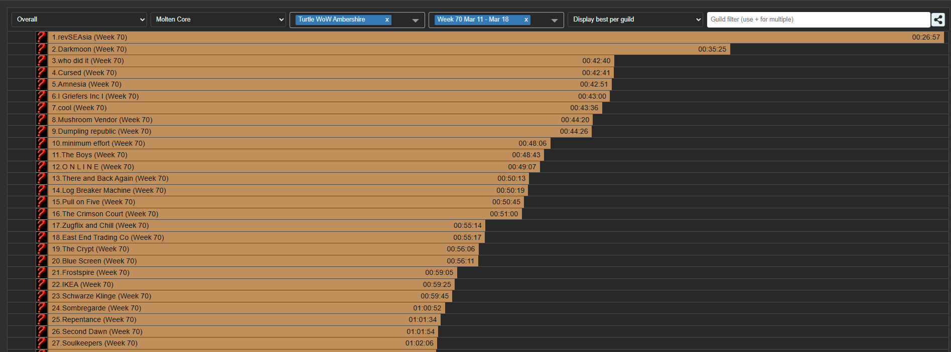Screen dimensions: 951x352
Task: Click question mark icon beside The Crypt
Action: click(x=42, y=249)
